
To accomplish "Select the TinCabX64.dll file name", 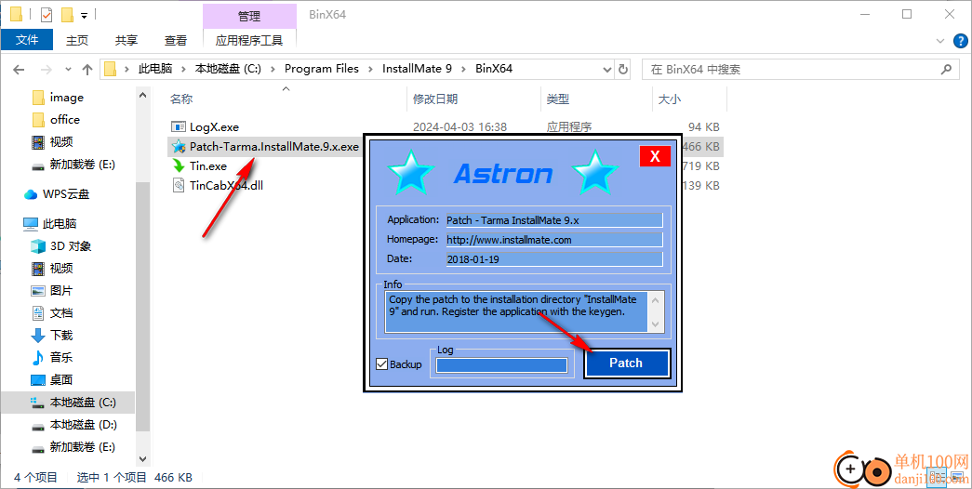I will click(x=226, y=185).
